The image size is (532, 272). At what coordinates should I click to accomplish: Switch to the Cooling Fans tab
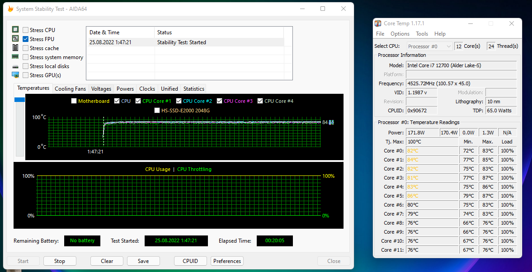(x=70, y=89)
